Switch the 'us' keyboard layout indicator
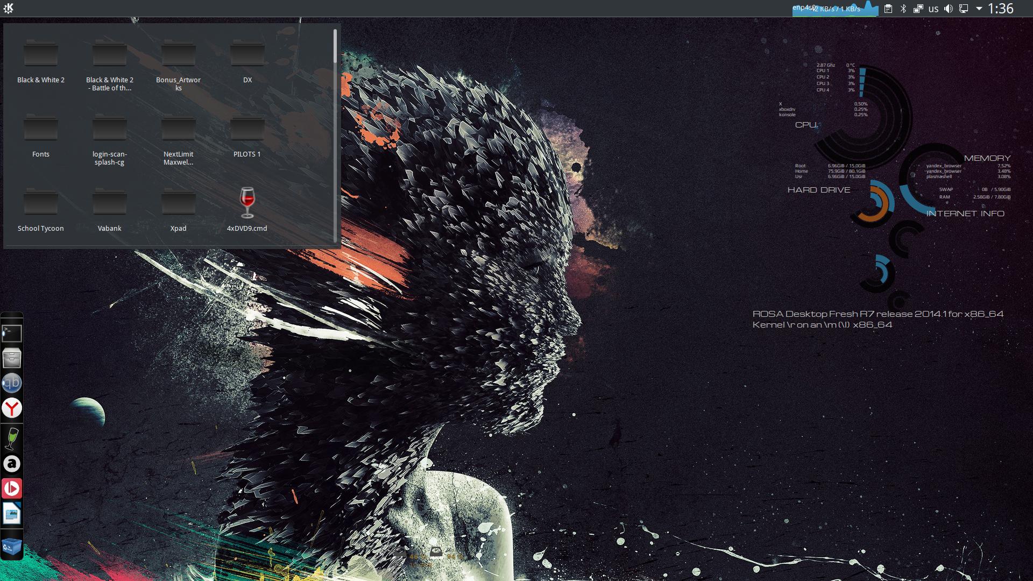 click(x=933, y=9)
